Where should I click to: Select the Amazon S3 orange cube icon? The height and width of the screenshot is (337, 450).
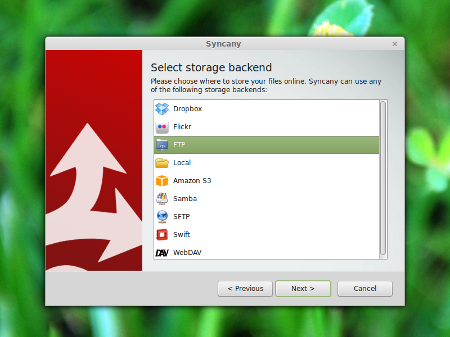(x=162, y=181)
